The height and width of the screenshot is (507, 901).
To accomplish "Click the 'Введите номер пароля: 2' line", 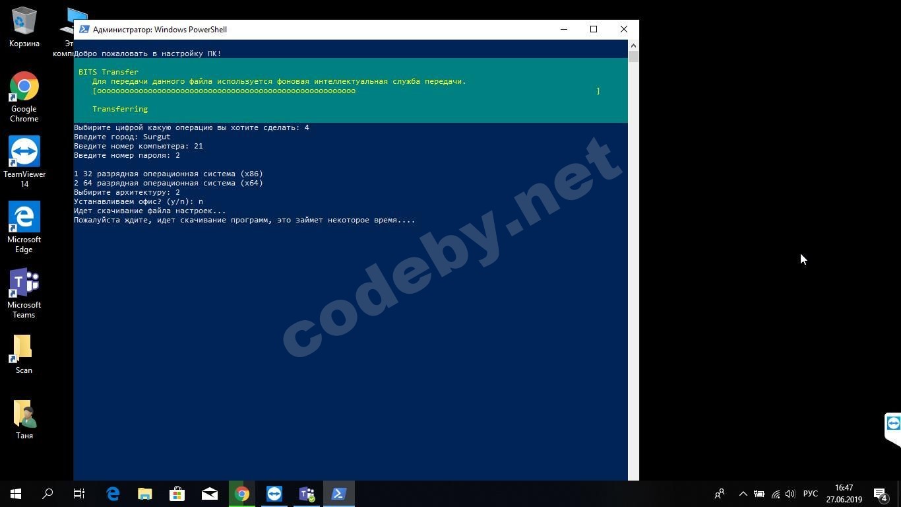I will click(127, 155).
